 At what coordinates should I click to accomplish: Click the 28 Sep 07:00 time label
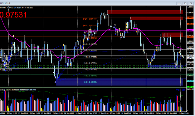click(126, 113)
